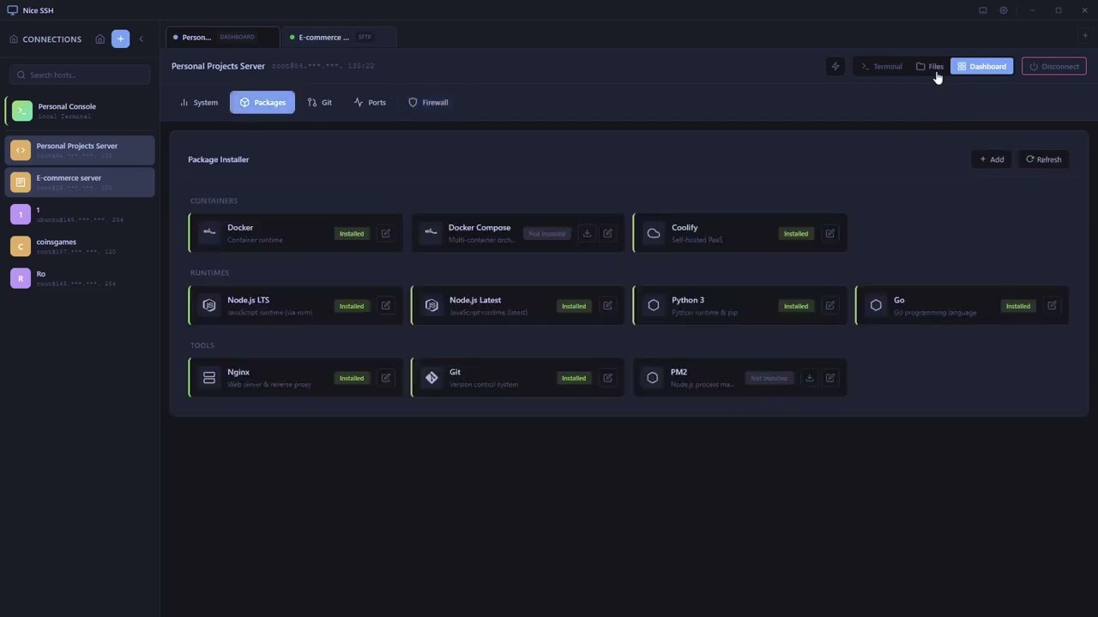Add a new connection with plus button
Screen dimensions: 1098x617
120,39
